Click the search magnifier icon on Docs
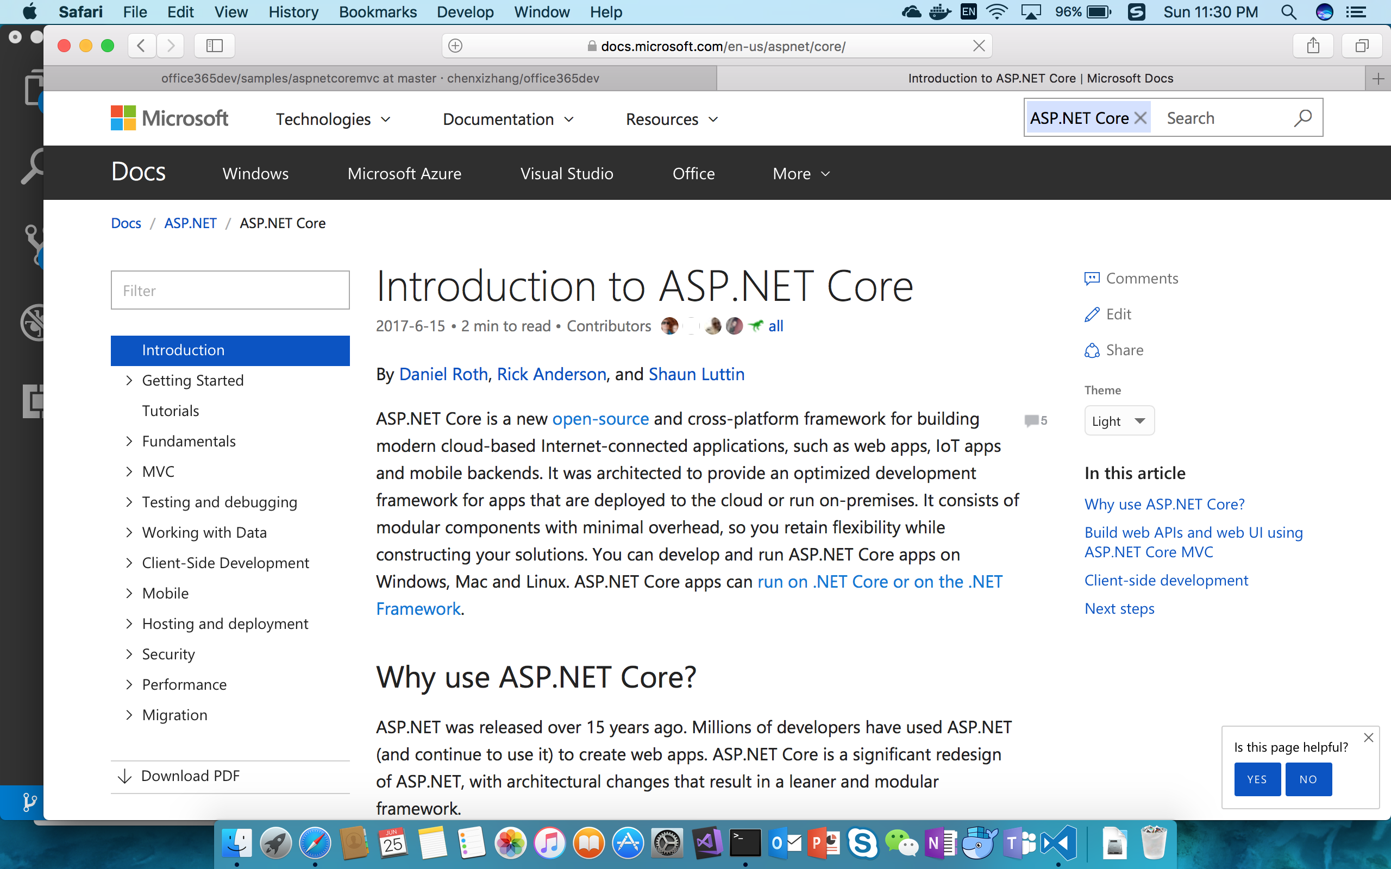The height and width of the screenshot is (869, 1391). [1302, 118]
